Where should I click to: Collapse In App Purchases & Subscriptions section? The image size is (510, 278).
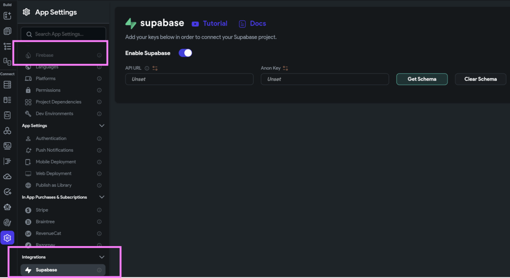[x=101, y=197]
